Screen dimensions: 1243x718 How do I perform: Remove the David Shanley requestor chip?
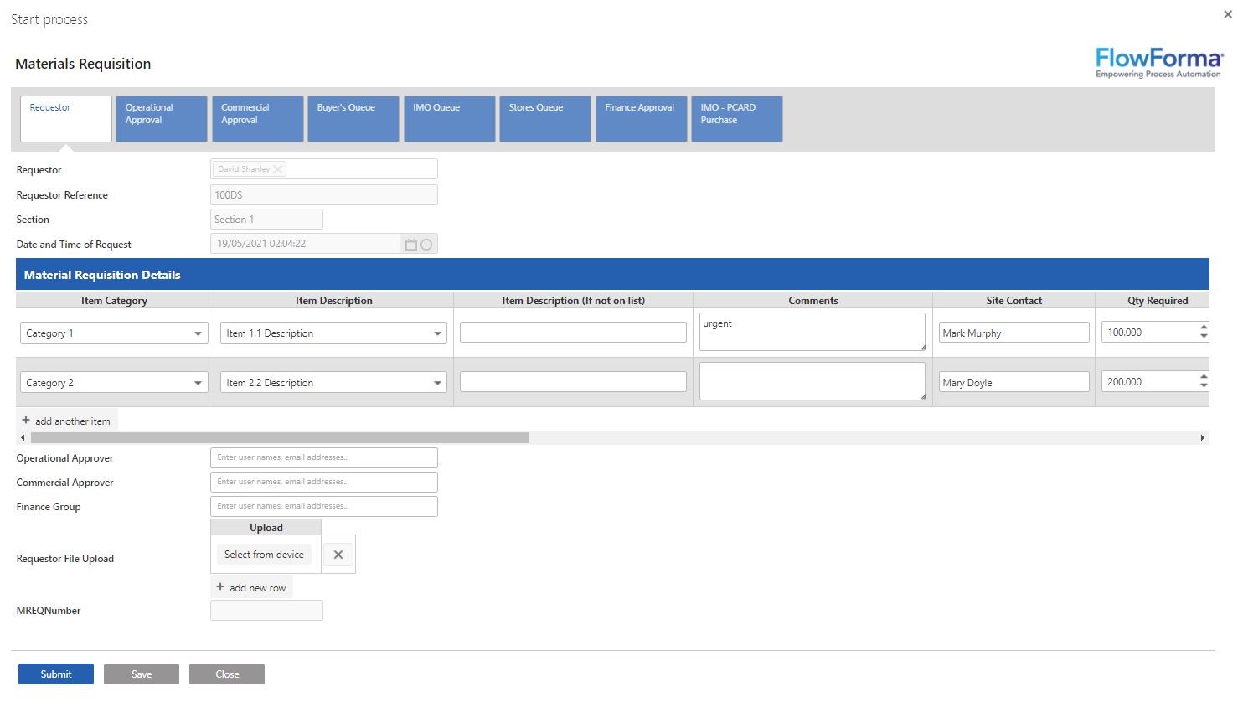278,168
